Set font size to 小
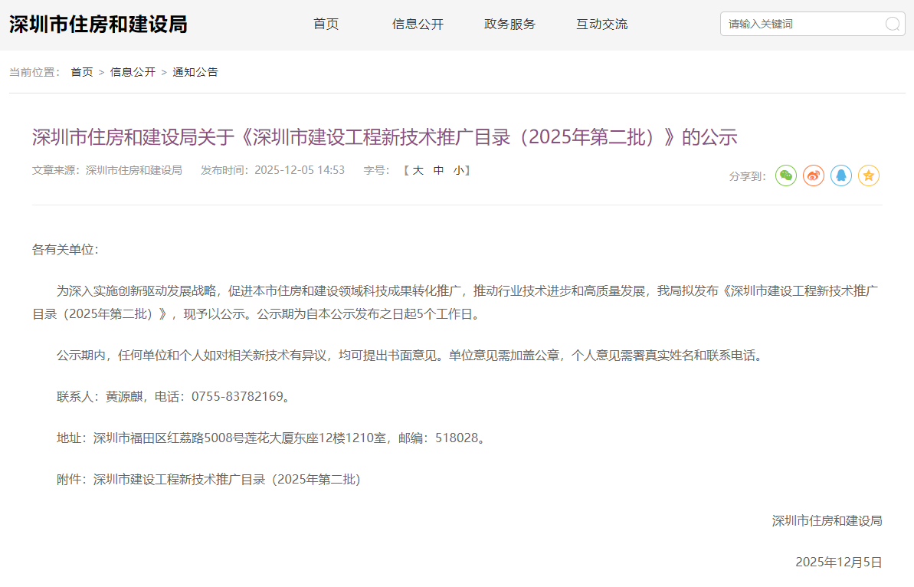The height and width of the screenshot is (587, 914). coord(458,170)
